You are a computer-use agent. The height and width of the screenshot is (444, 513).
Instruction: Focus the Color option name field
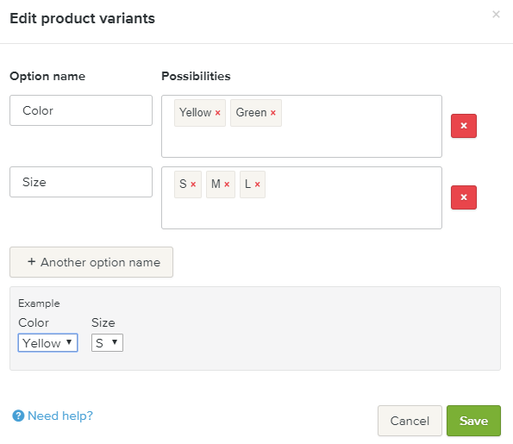click(81, 110)
